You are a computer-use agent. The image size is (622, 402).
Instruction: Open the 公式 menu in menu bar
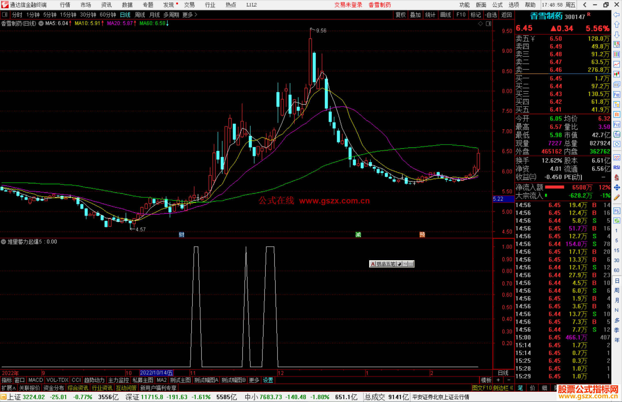497,5
